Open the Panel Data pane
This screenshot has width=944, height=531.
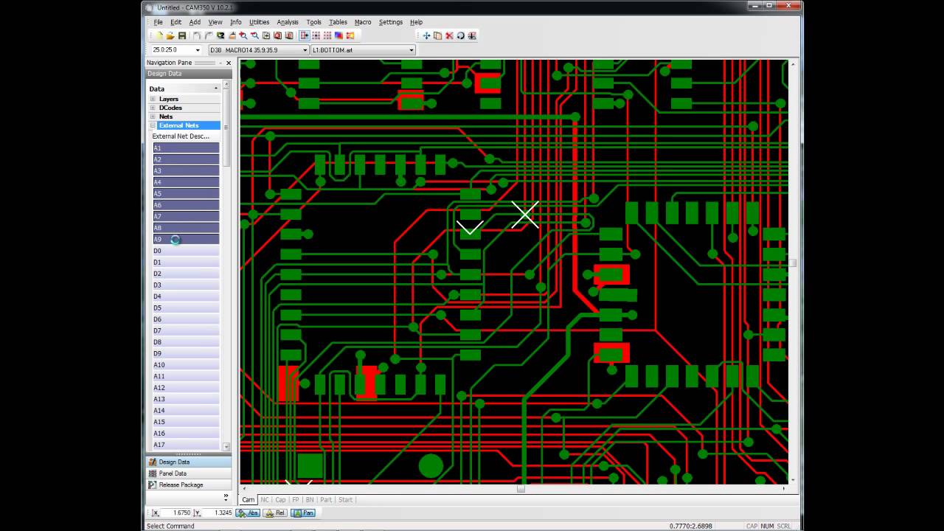[173, 473]
